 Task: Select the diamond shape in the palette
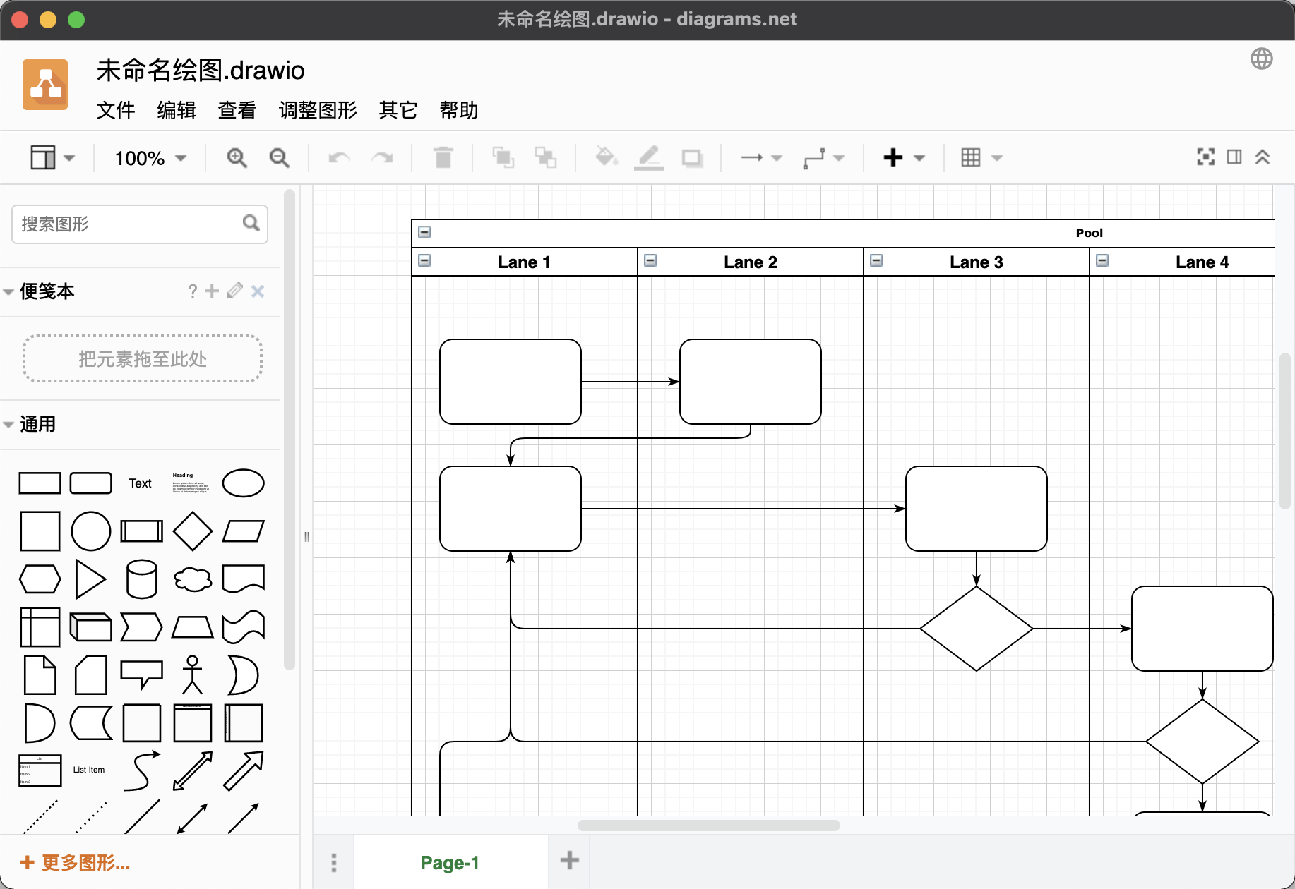click(192, 531)
